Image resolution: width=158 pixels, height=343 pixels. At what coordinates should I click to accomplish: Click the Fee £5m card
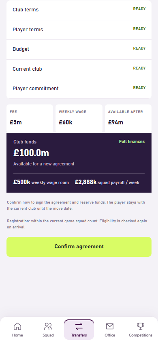point(30,118)
